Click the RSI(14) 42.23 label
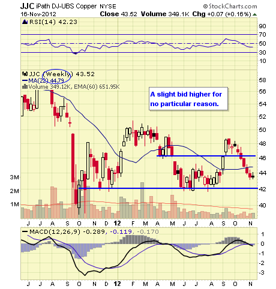276x289 pixels. 53,22
